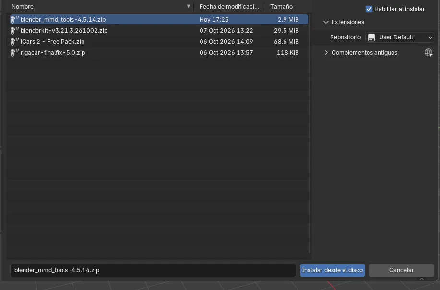This screenshot has height=290, width=440.
Task: Click the file name input field
Action: (x=153, y=270)
